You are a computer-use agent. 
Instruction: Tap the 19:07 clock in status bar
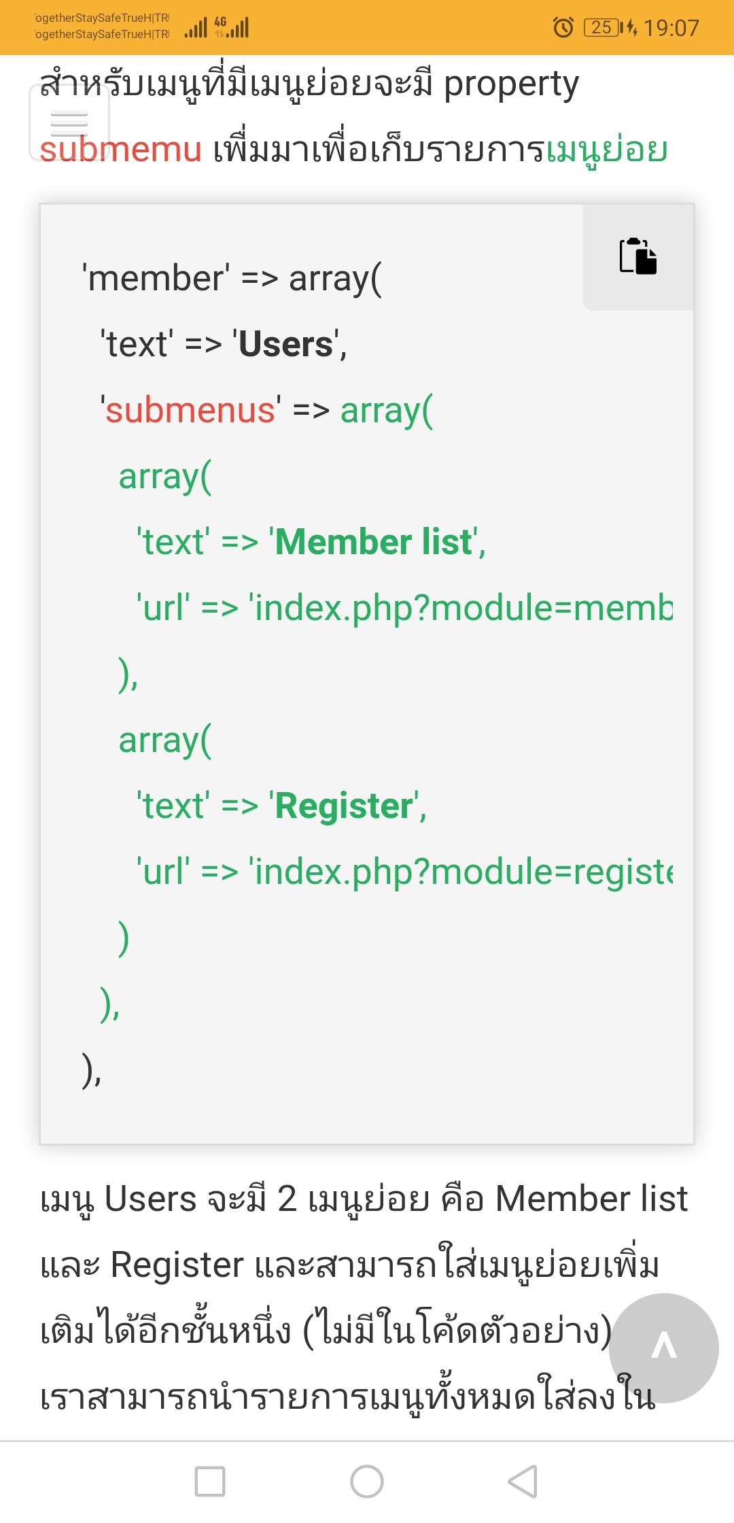click(x=671, y=28)
